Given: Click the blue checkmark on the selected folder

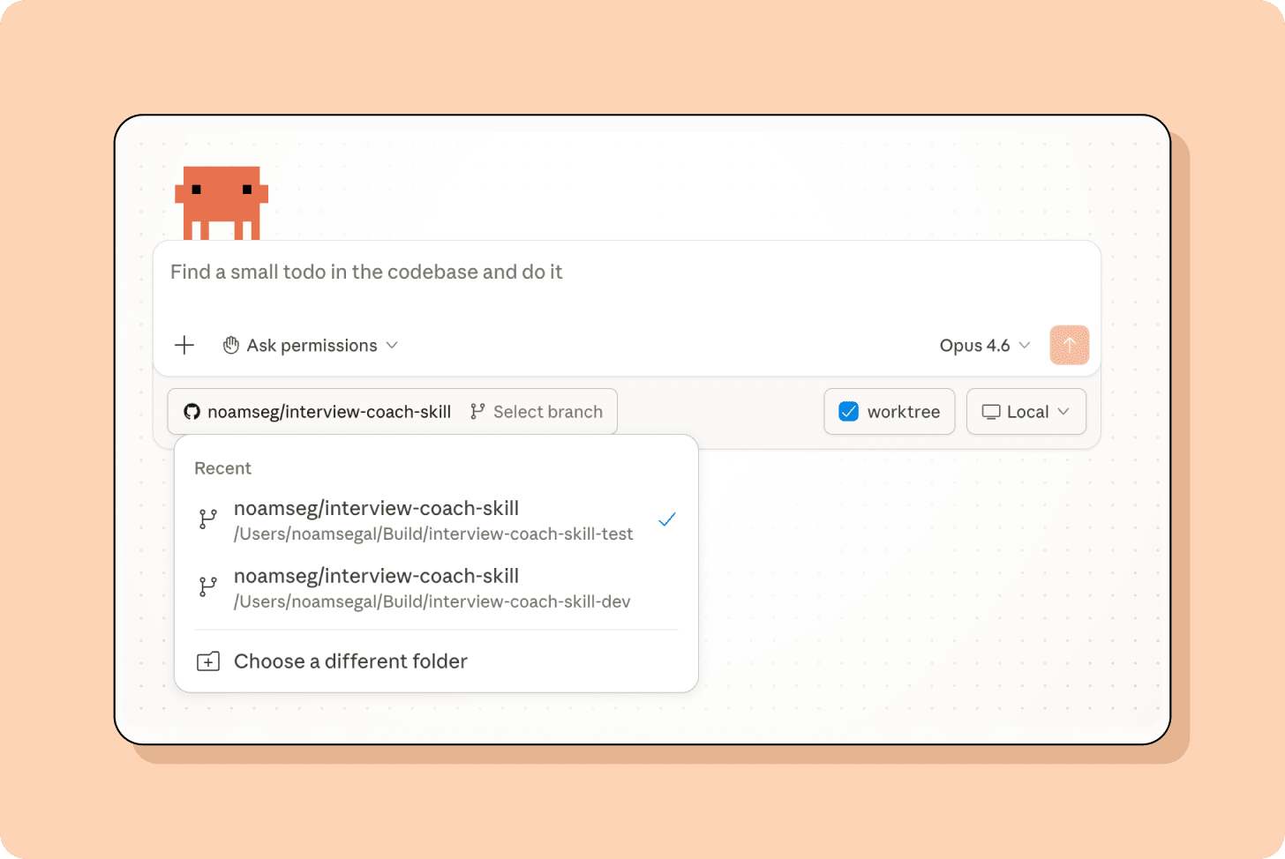Looking at the screenshot, I should [667, 519].
